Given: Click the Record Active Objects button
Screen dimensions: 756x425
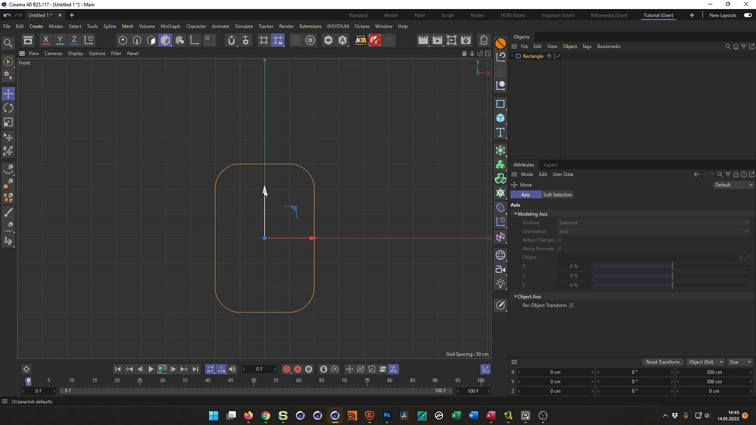Looking at the screenshot, I should pos(286,369).
